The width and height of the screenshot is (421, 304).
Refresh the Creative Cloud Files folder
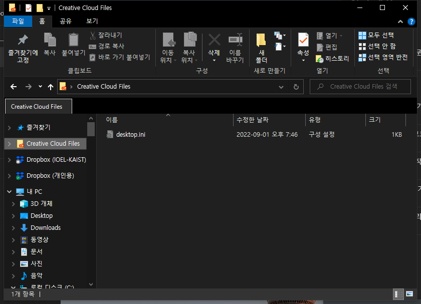(x=296, y=87)
